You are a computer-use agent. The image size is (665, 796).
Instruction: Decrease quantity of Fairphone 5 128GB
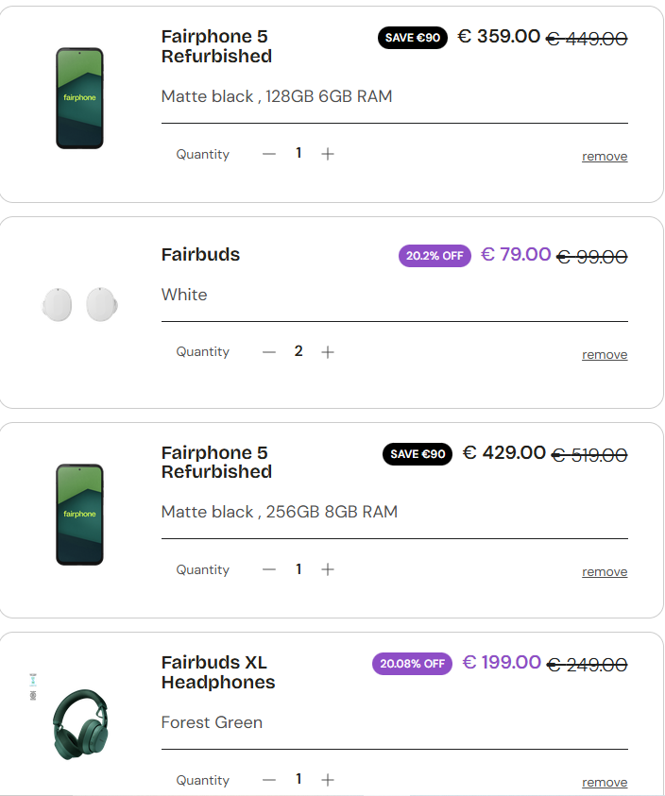tap(269, 154)
